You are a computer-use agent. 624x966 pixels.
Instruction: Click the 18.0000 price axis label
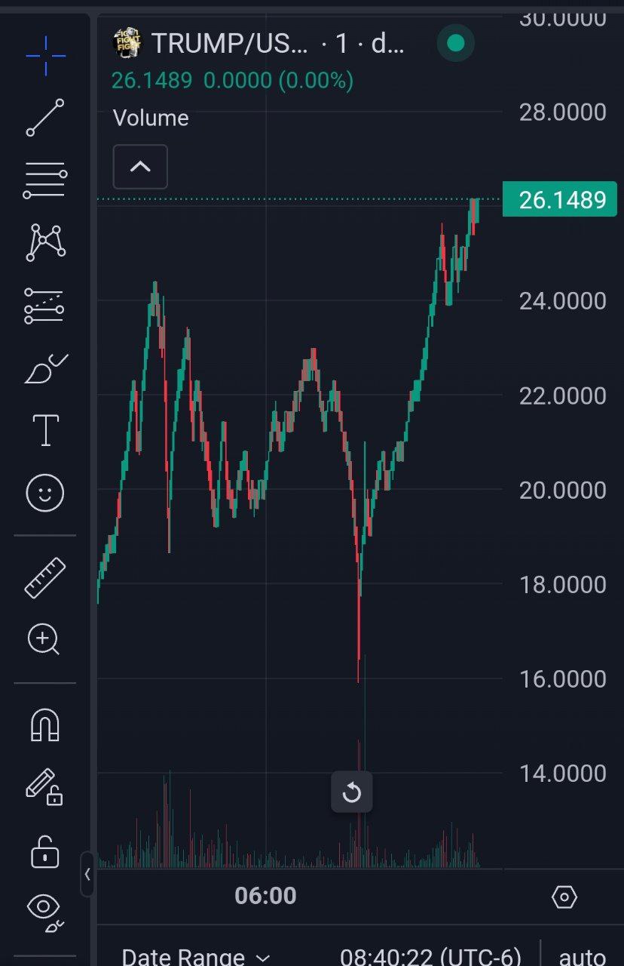[x=562, y=584]
